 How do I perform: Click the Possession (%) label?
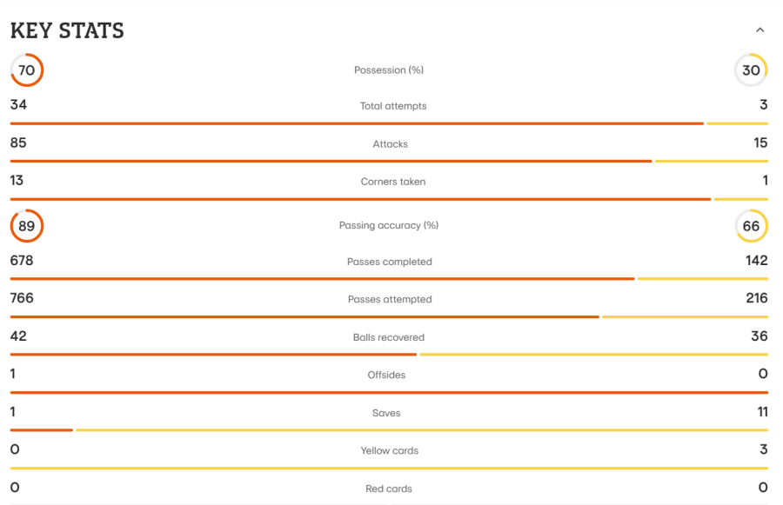pyautogui.click(x=389, y=70)
